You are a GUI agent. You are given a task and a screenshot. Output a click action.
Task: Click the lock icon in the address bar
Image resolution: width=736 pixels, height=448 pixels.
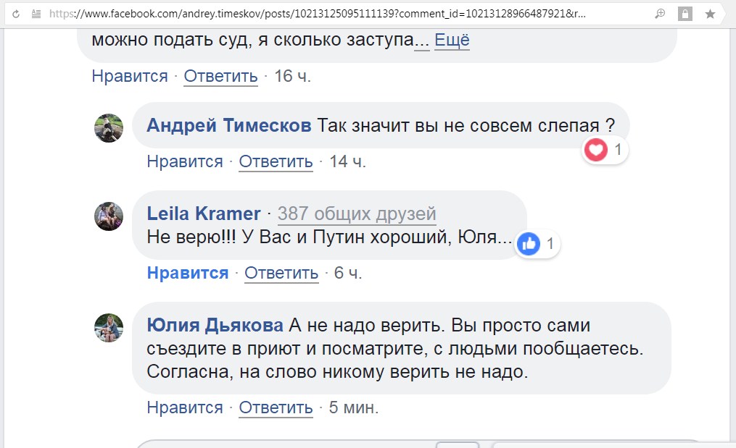(x=685, y=14)
